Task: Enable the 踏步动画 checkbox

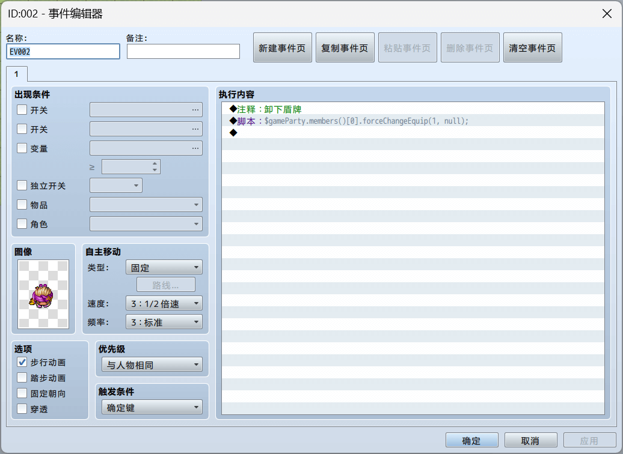Action: click(22, 378)
